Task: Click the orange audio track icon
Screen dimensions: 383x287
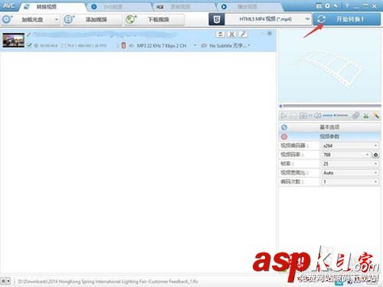Action: click(x=123, y=45)
